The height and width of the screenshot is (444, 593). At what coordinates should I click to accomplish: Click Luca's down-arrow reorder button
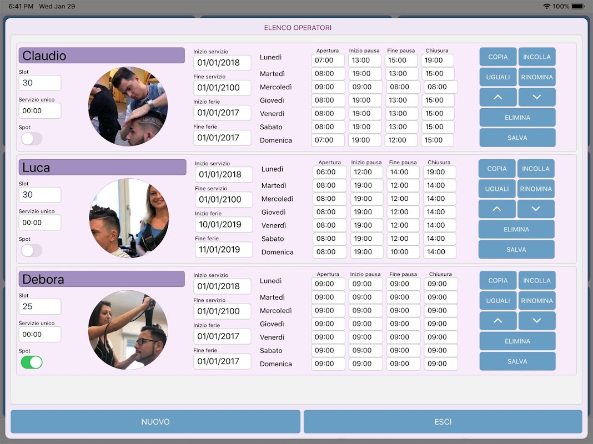pos(535,209)
